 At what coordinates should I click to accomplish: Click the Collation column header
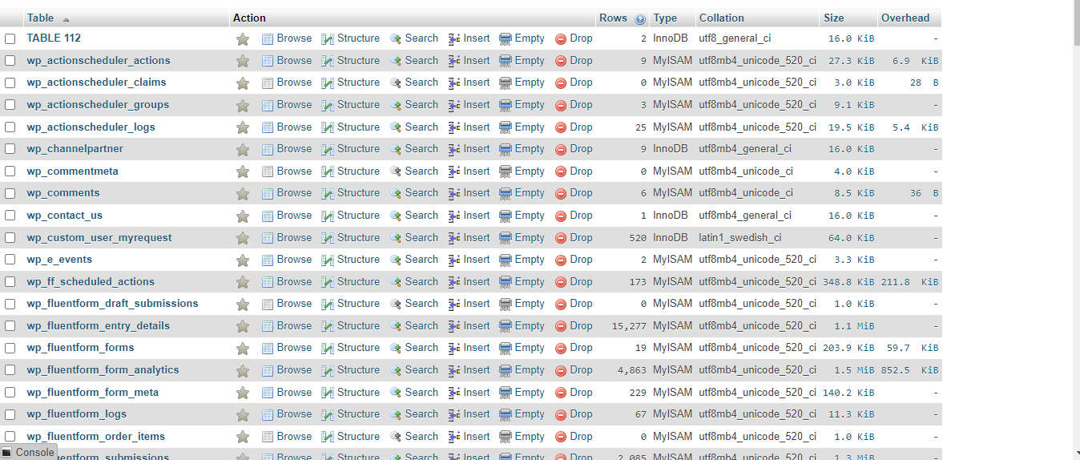click(x=721, y=18)
